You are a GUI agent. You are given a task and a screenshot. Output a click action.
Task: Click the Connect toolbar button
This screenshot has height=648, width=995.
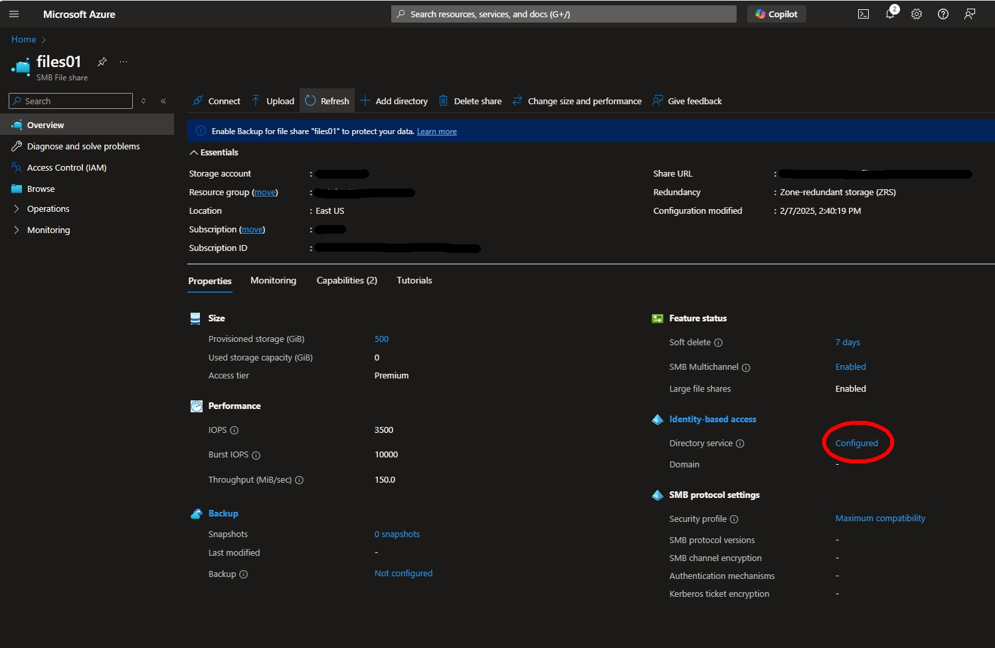coord(217,101)
